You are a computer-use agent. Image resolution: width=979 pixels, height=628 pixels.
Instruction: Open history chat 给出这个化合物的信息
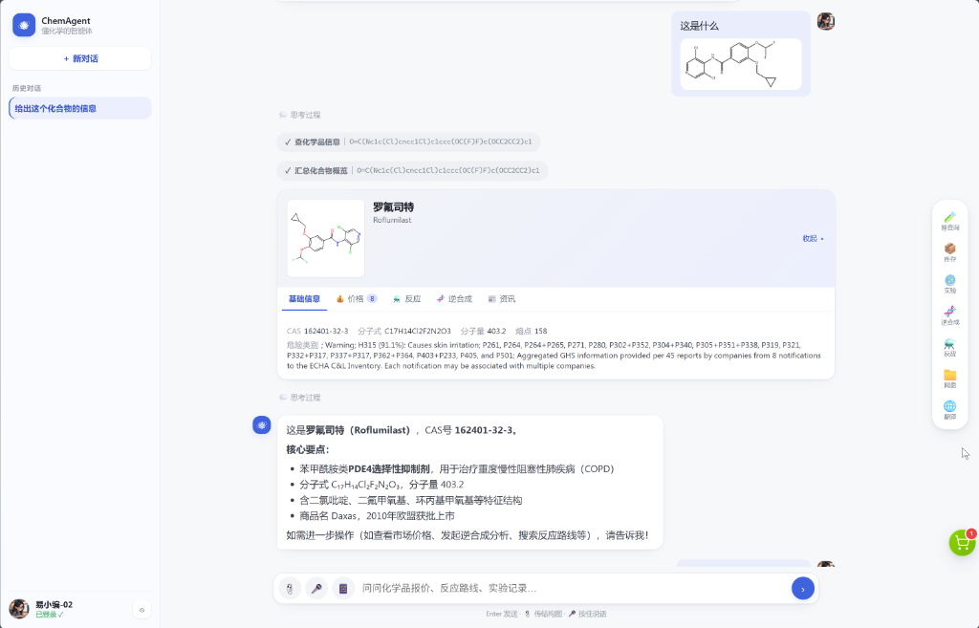pyautogui.click(x=80, y=108)
